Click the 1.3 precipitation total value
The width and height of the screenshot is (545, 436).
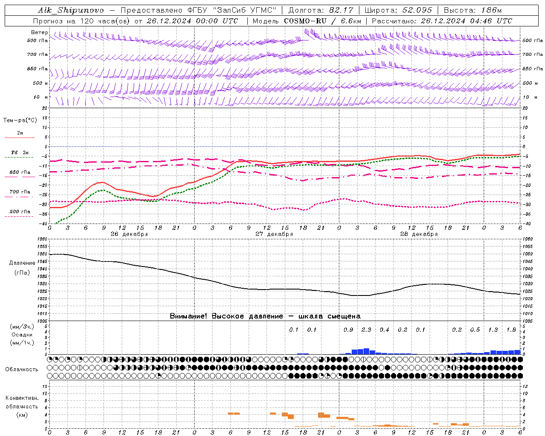(493, 330)
